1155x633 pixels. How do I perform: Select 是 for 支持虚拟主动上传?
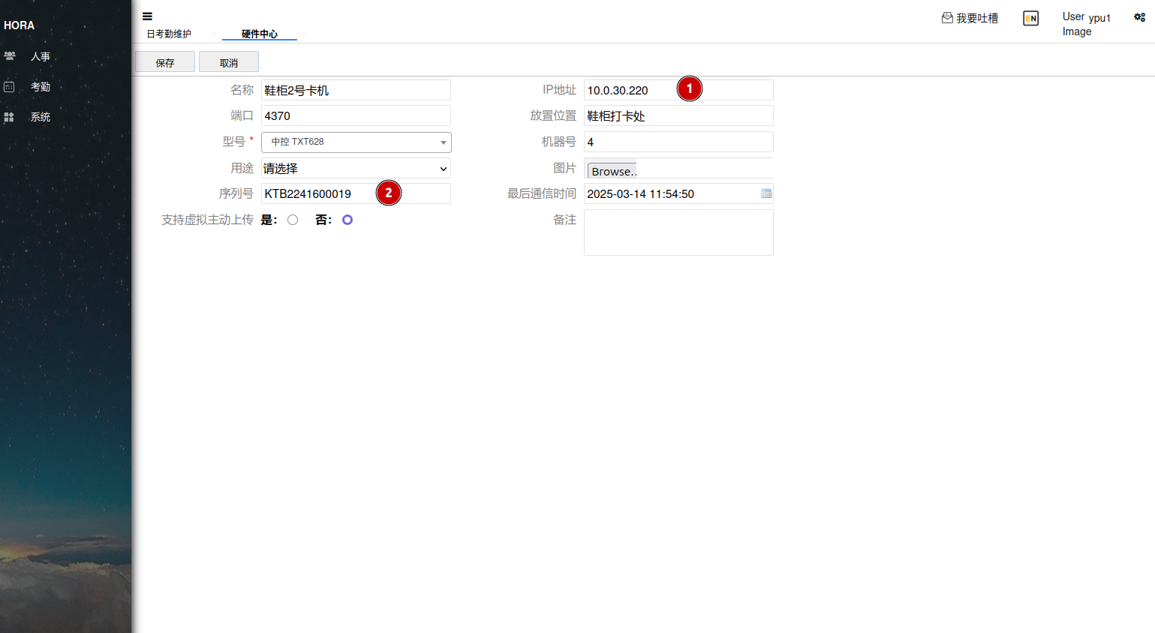click(x=293, y=220)
